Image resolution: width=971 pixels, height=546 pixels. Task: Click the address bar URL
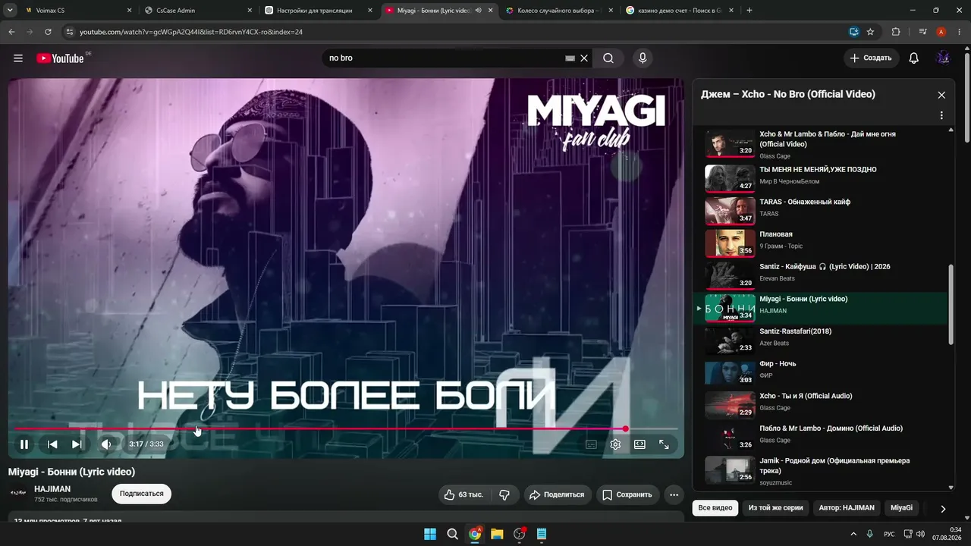pos(191,32)
